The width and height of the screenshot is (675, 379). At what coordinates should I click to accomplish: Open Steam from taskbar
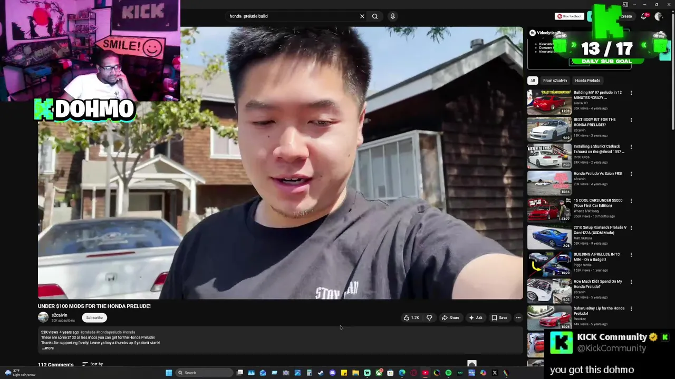click(321, 373)
